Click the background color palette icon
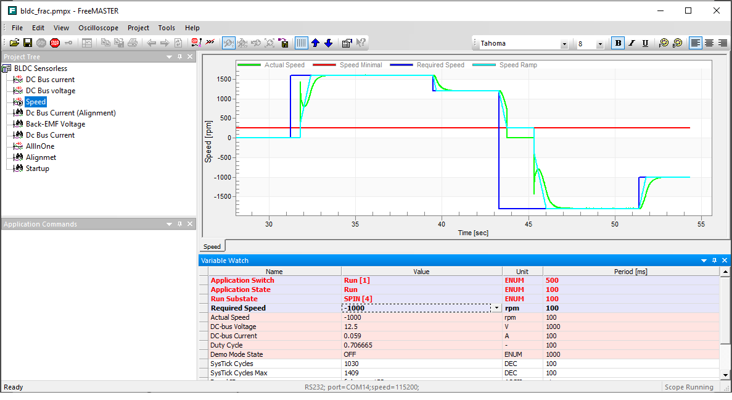The image size is (732, 400). 677,43
